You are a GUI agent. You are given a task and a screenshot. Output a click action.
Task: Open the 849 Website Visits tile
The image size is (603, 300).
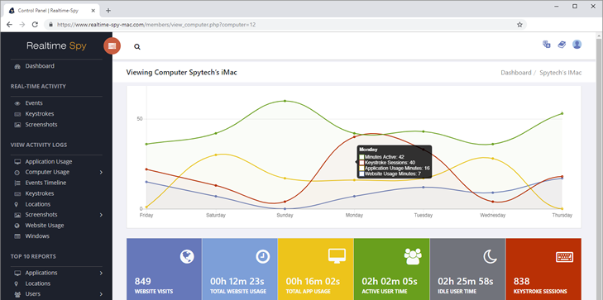[x=165, y=269]
